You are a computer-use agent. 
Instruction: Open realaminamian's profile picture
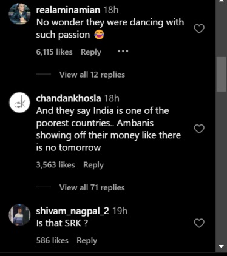pos(19,14)
